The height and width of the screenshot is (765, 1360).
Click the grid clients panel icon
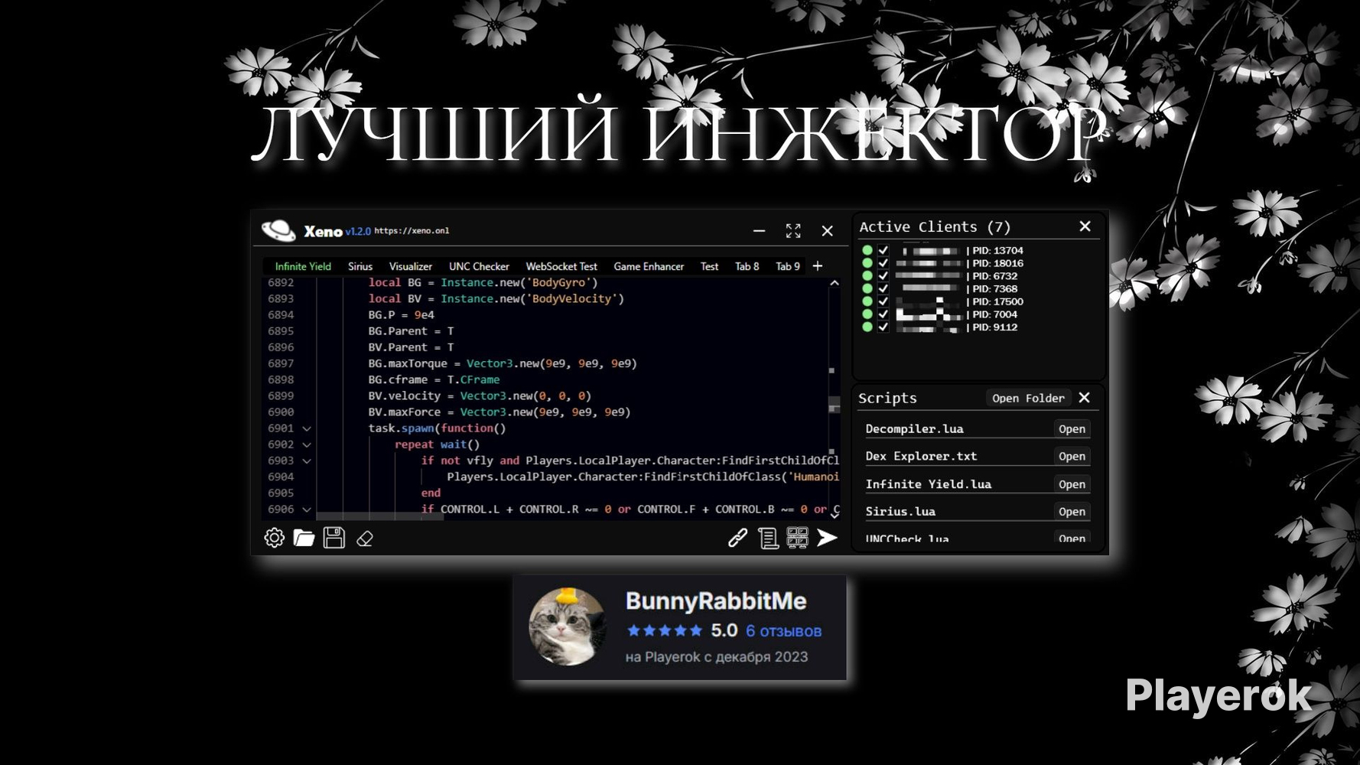coord(797,538)
